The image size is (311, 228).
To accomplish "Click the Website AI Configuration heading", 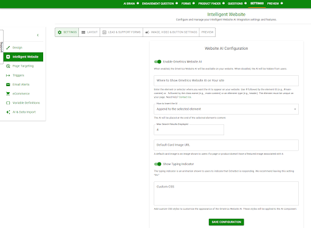I will pyautogui.click(x=227, y=49).
